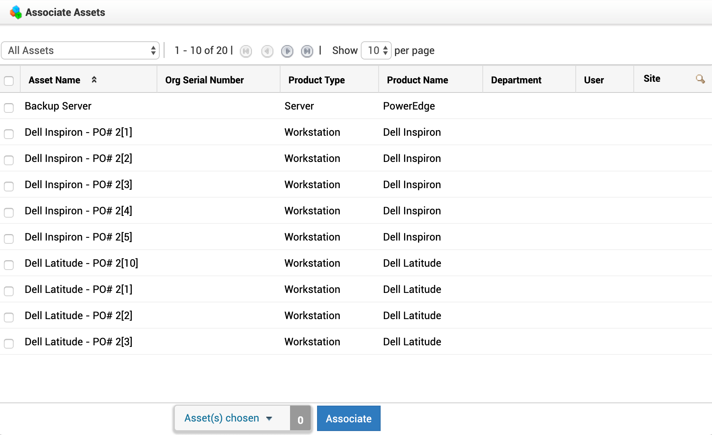This screenshot has width=712, height=435.
Task: Click the chosen assets count badge
Action: [300, 419]
